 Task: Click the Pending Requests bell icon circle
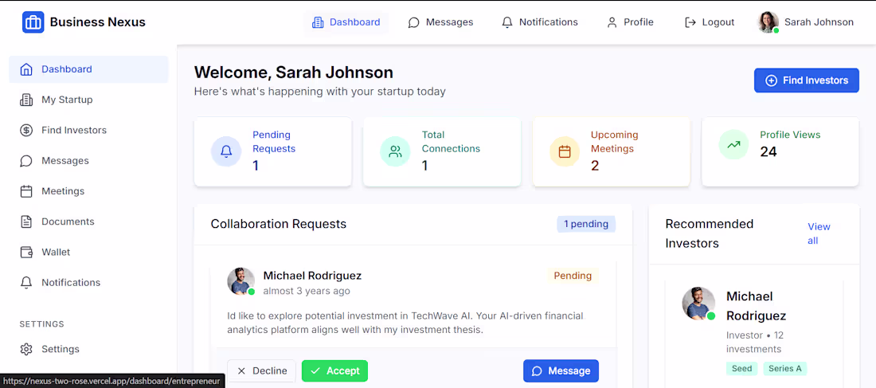226,151
